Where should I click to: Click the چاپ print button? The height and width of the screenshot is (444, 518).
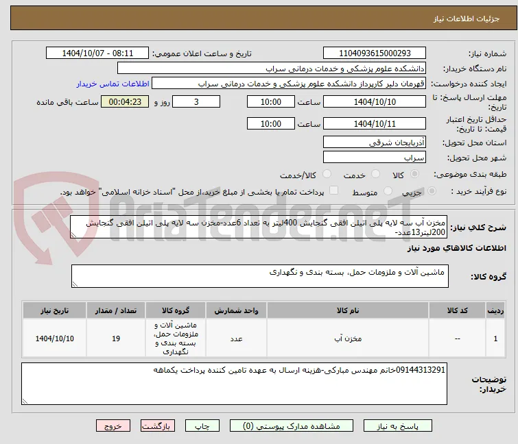[202, 426]
